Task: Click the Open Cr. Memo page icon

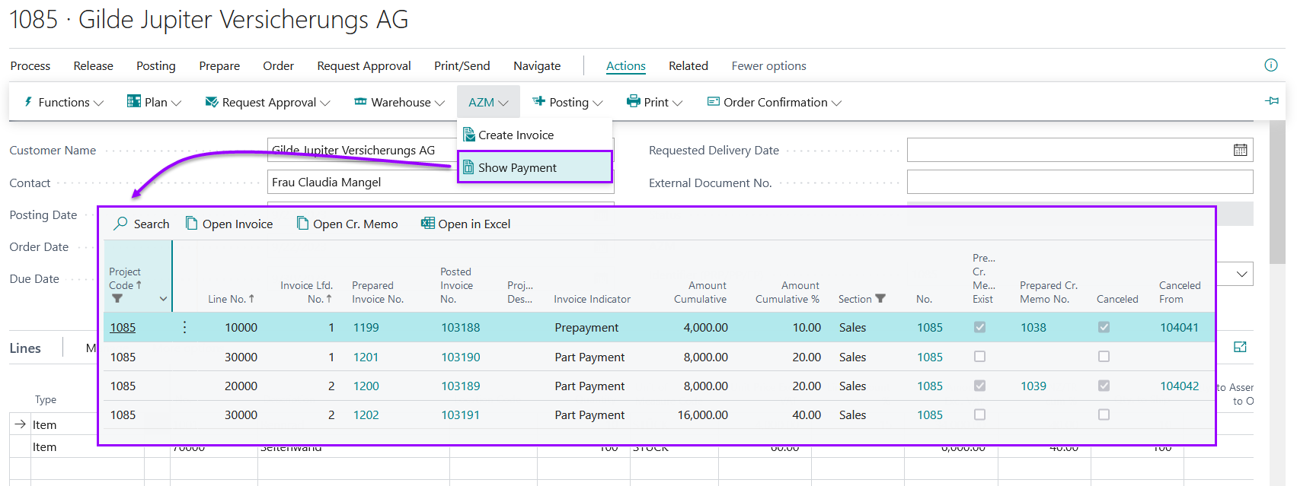Action: point(302,224)
